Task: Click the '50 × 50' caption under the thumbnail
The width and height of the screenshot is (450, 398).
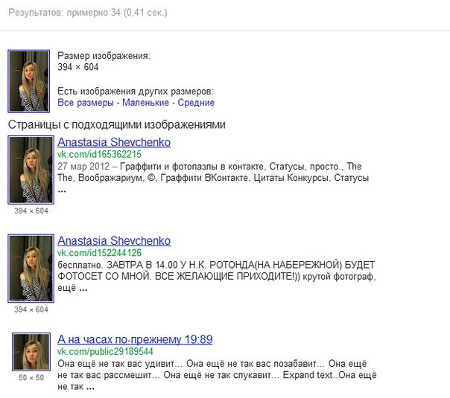Action: (31, 378)
